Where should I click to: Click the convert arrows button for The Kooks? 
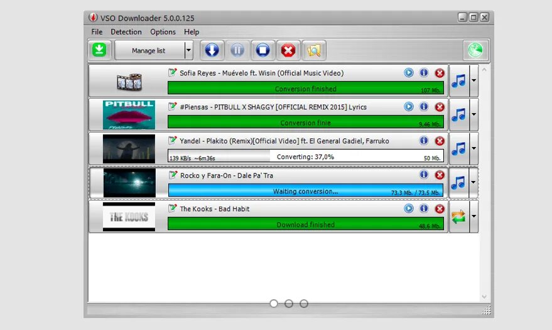pyautogui.click(x=458, y=216)
